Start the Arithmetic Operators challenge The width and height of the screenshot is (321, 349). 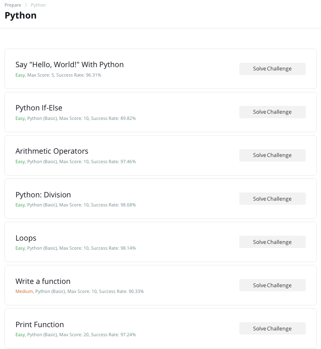click(x=272, y=155)
